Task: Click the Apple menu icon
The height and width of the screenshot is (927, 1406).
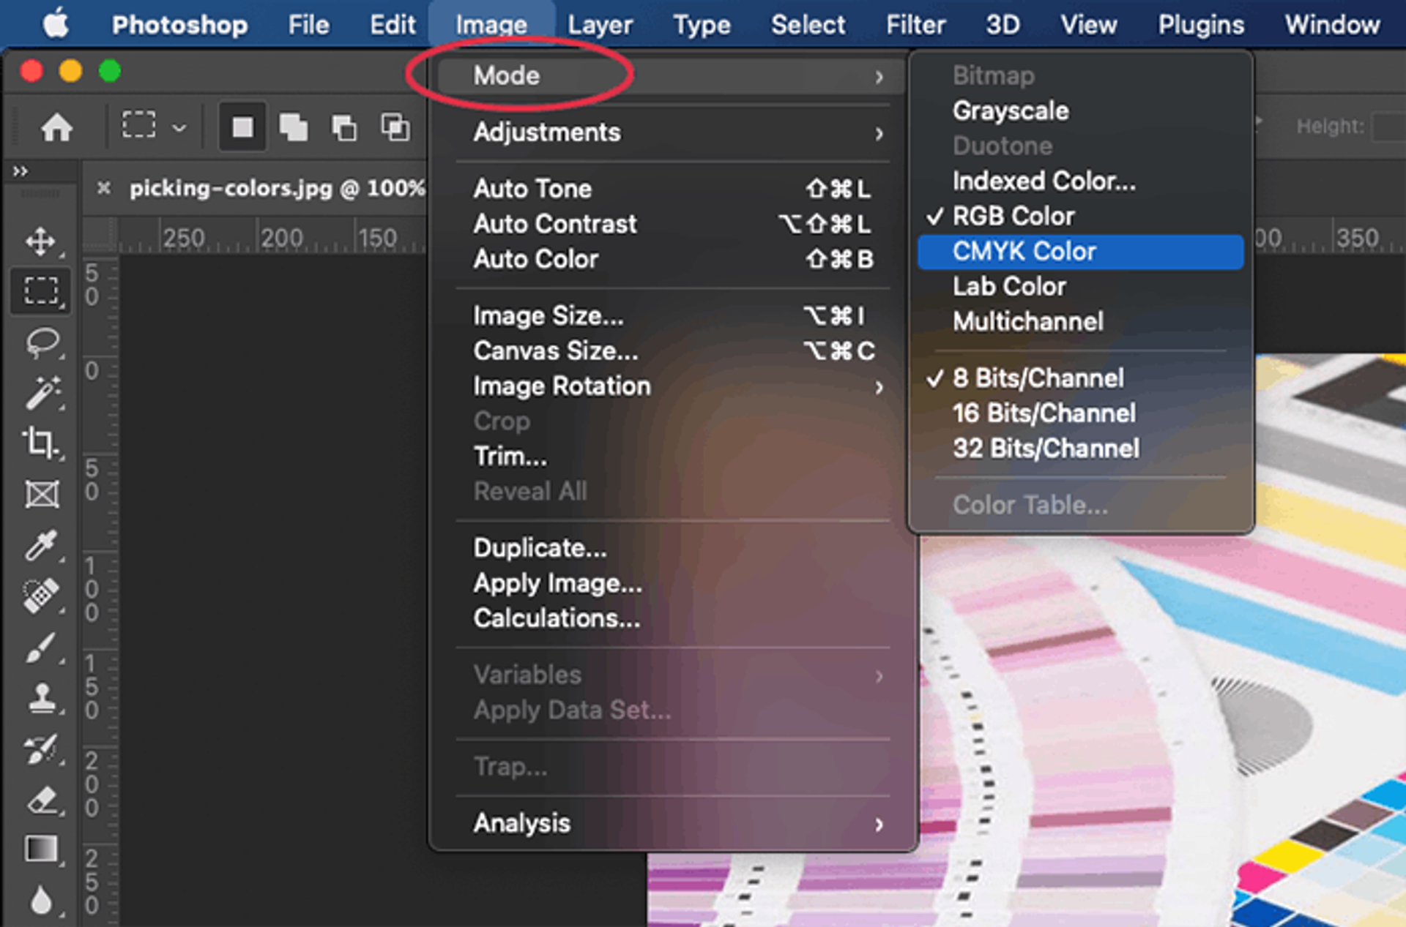Action: click(x=56, y=24)
